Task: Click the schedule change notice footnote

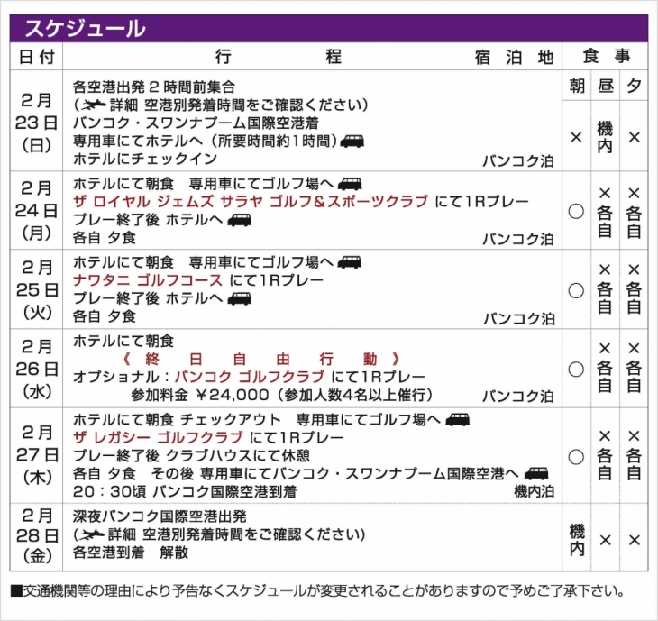Action: tap(317, 590)
